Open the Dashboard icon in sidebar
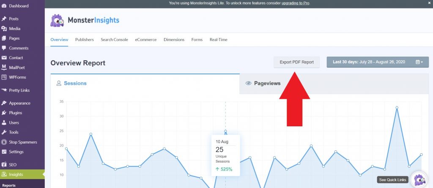433x188 pixels. 4,6
